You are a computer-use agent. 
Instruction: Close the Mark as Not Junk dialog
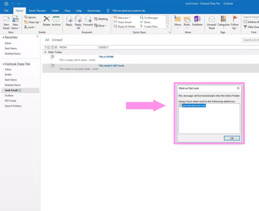[x=238, y=88]
